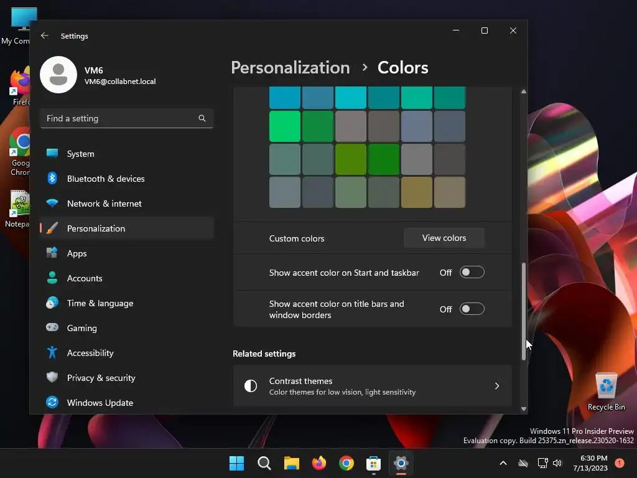637x478 pixels.
Task: Open clock and date 6:30 PM
Action: [x=590, y=463]
